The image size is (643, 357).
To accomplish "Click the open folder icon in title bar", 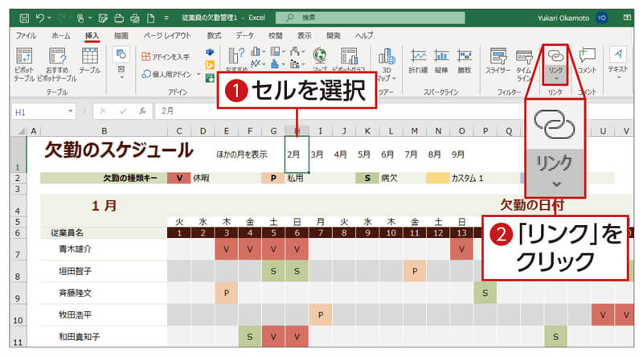I will pyautogui.click(x=119, y=18).
